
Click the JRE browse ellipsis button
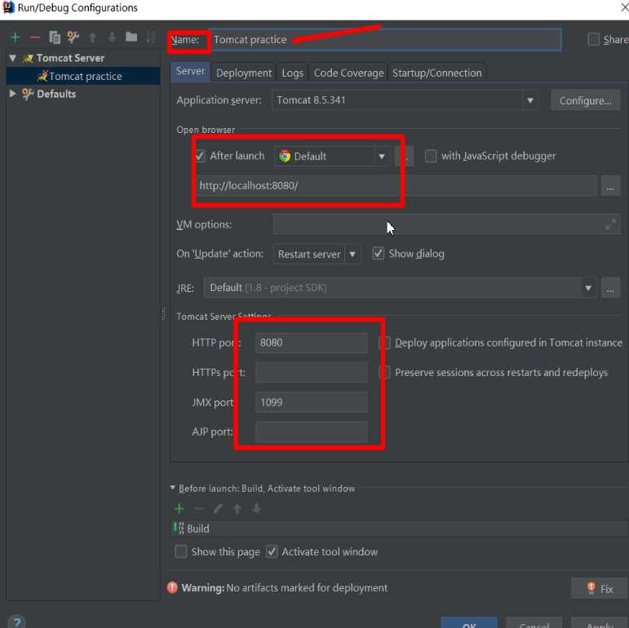coord(610,288)
